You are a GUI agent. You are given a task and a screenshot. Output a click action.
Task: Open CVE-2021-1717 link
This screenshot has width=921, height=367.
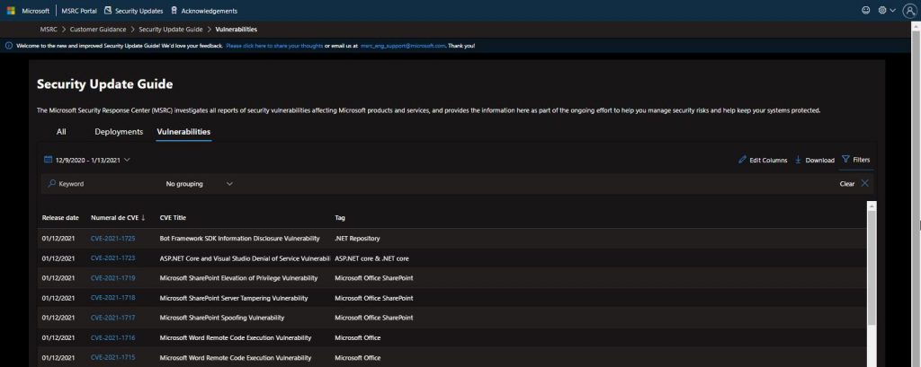112,318
